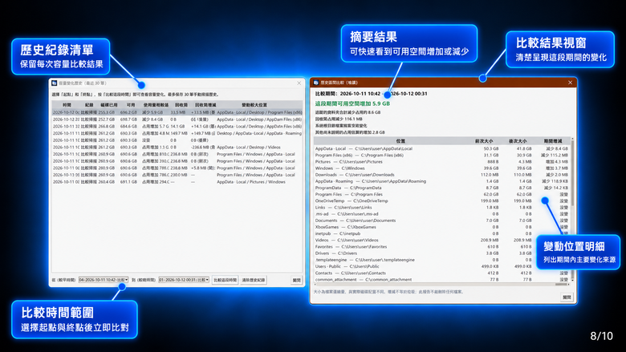Sort history by the 時間 column header
Image resolution: width=626 pixels, height=352 pixels.
pos(67,105)
